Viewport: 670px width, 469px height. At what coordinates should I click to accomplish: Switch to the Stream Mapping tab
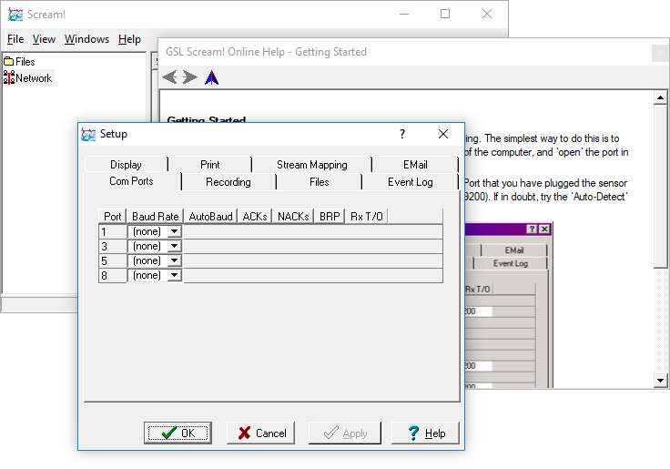[x=312, y=165]
